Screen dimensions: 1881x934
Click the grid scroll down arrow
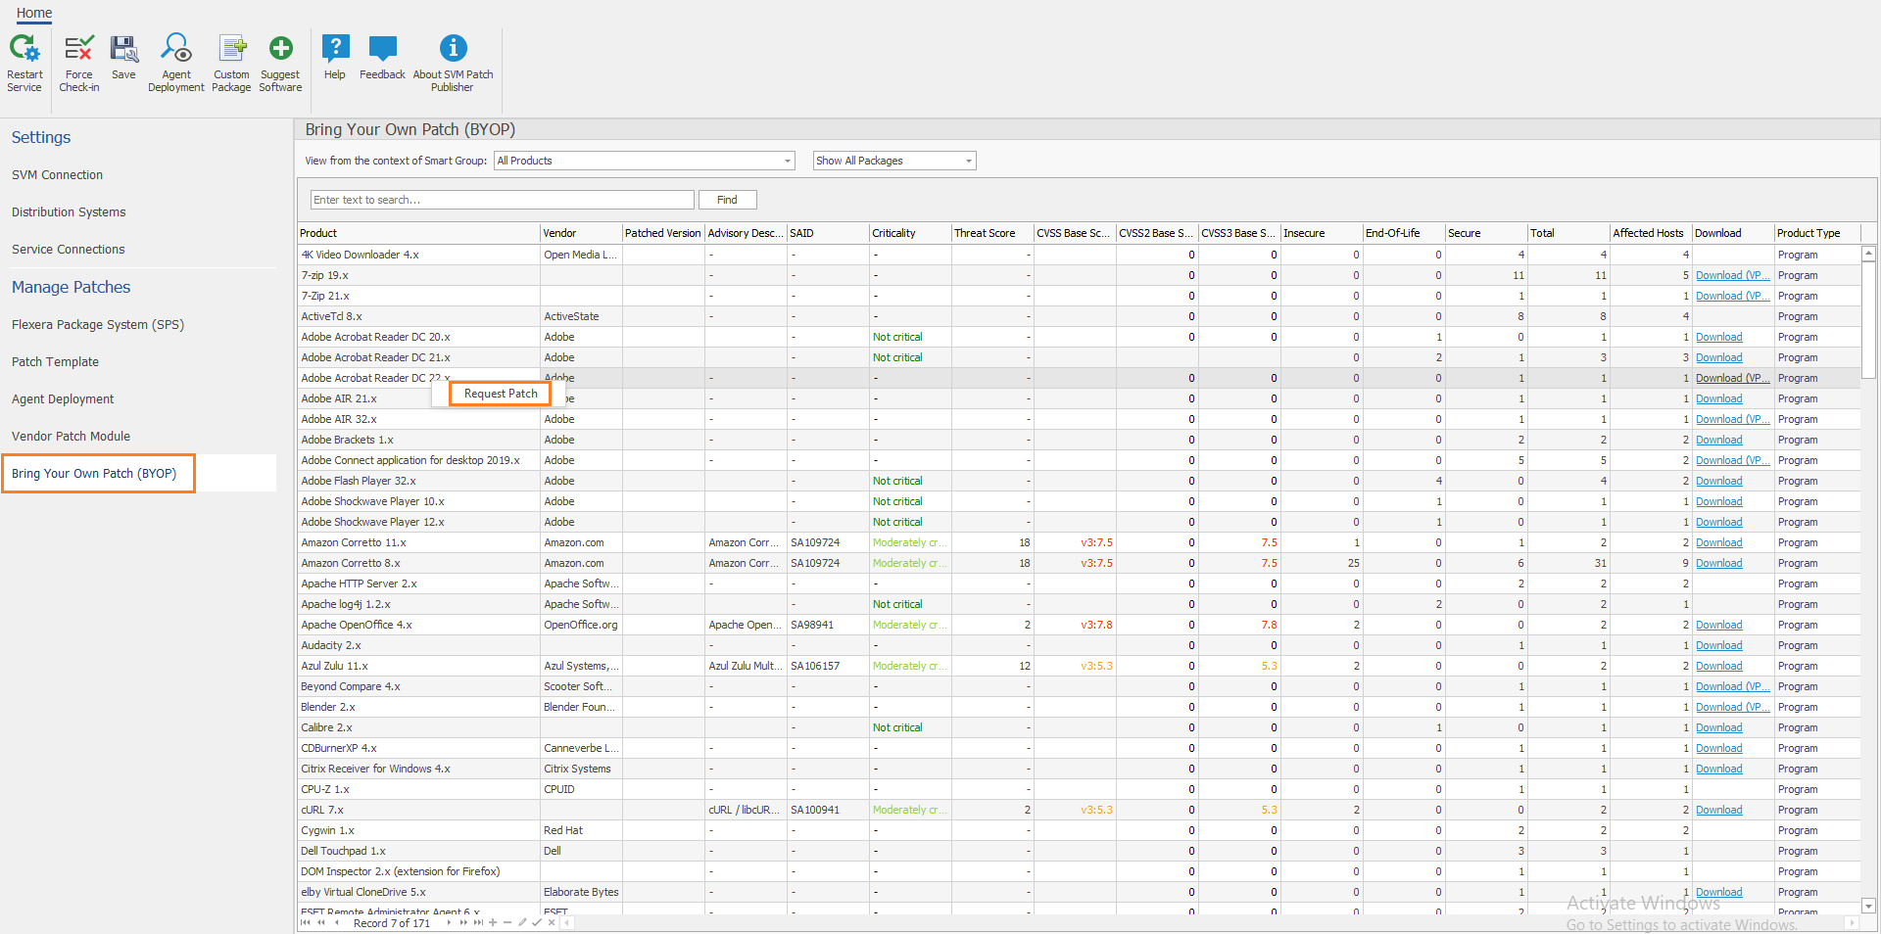click(1868, 906)
